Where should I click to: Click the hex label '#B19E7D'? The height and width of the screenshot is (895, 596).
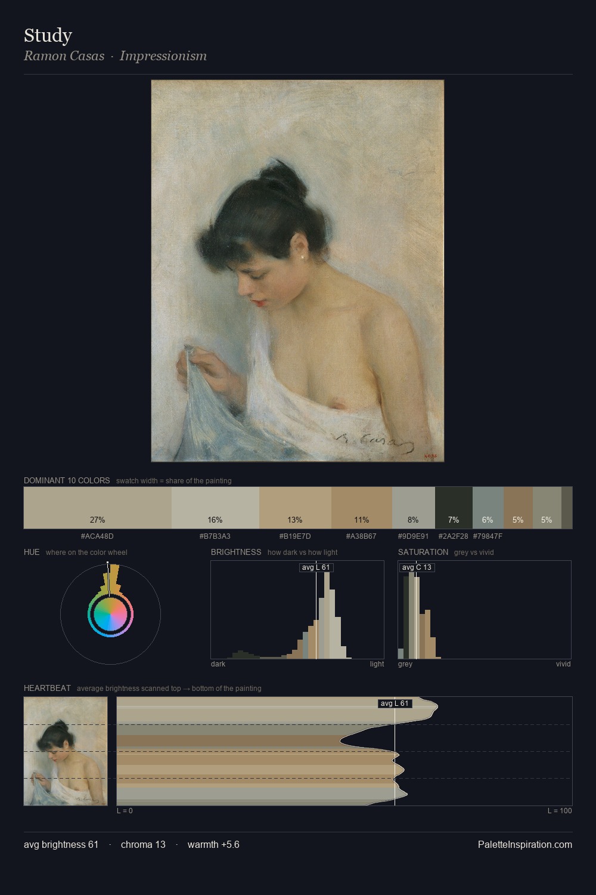point(295,536)
